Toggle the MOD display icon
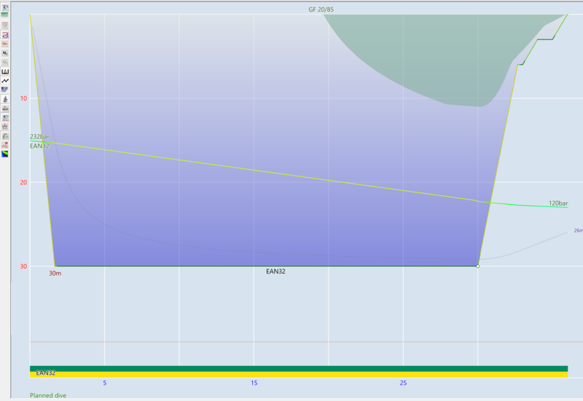Screen dimensions: 583x401 (5, 108)
